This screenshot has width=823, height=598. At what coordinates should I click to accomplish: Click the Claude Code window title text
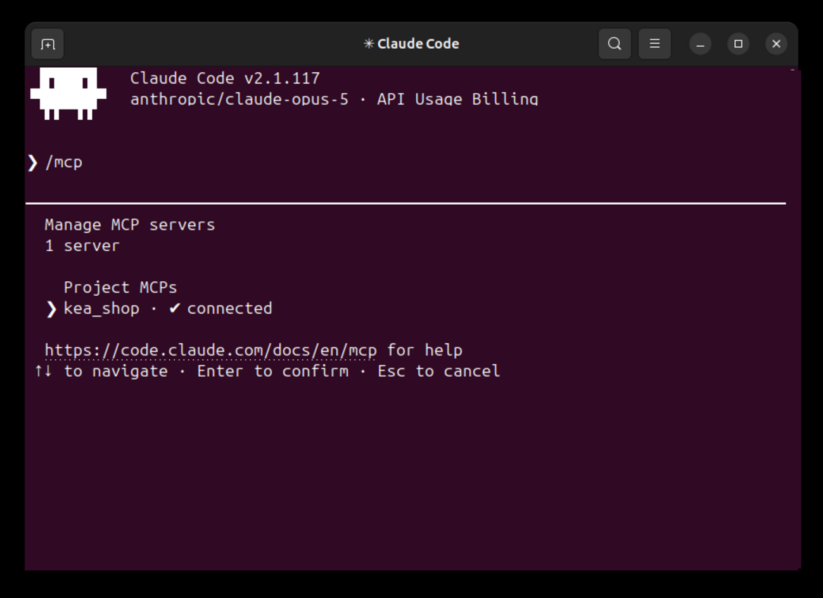418,44
